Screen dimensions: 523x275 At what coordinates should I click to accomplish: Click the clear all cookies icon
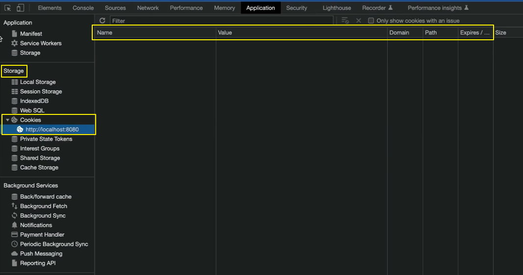coord(345,21)
